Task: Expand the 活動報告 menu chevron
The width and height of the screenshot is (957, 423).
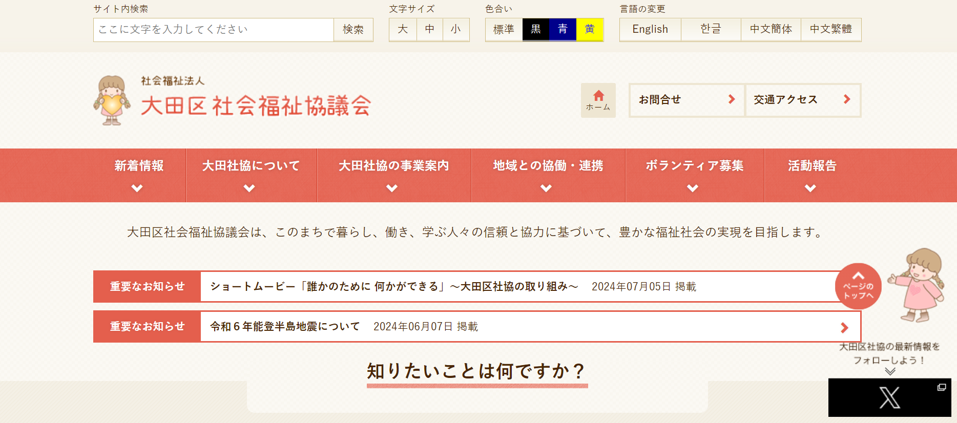Action: click(810, 188)
